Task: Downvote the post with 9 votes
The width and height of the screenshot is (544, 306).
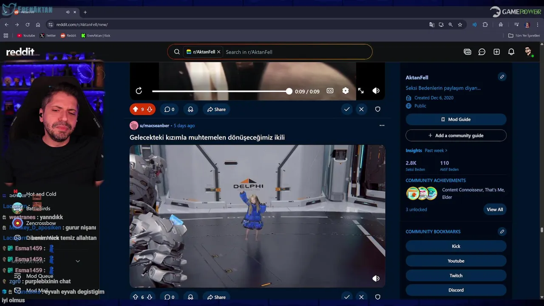Action: point(150,109)
